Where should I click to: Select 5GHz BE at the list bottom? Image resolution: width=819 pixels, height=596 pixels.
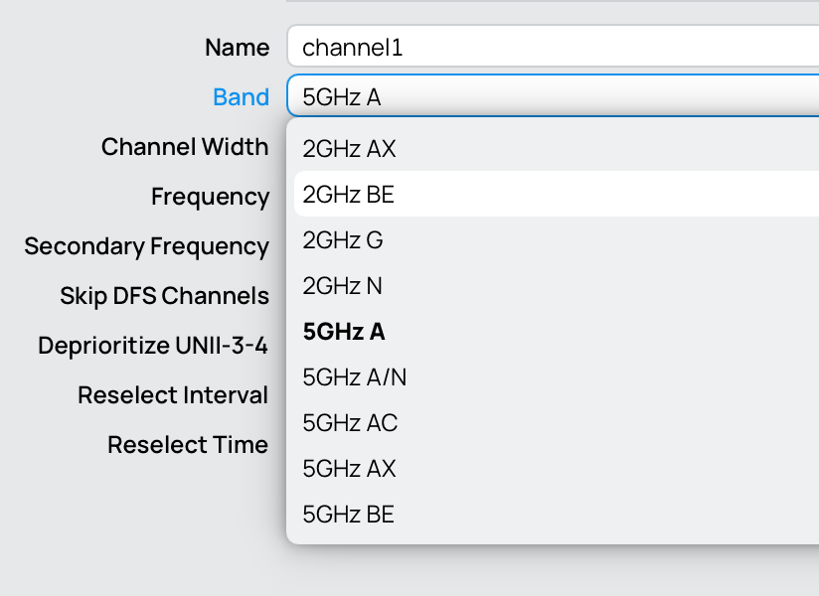pyautogui.click(x=349, y=515)
